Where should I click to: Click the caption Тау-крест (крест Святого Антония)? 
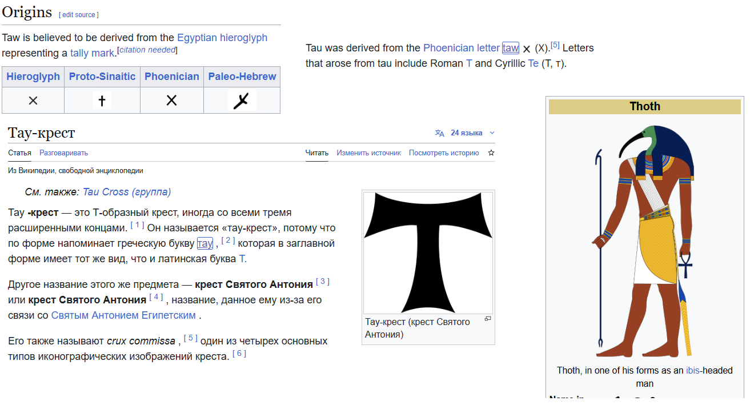[418, 328]
